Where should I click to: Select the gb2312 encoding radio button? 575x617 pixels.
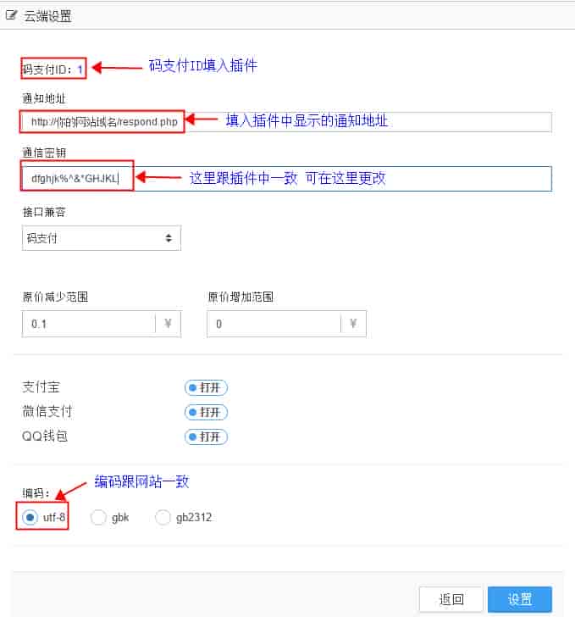163,517
